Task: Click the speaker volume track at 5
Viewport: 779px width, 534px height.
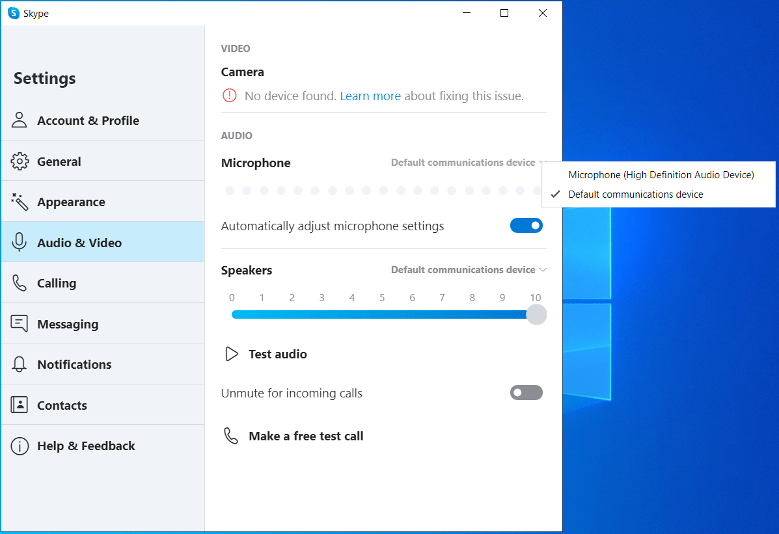Action: click(382, 314)
